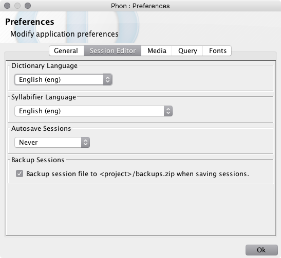
Task: Open the Media preferences tab
Action: [x=157, y=51]
